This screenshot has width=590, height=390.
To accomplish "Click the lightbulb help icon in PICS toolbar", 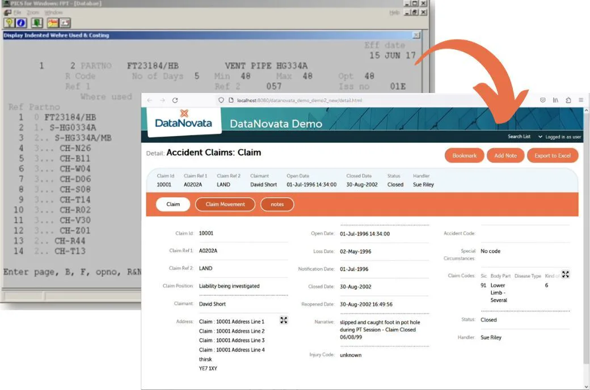I will 9,23.
